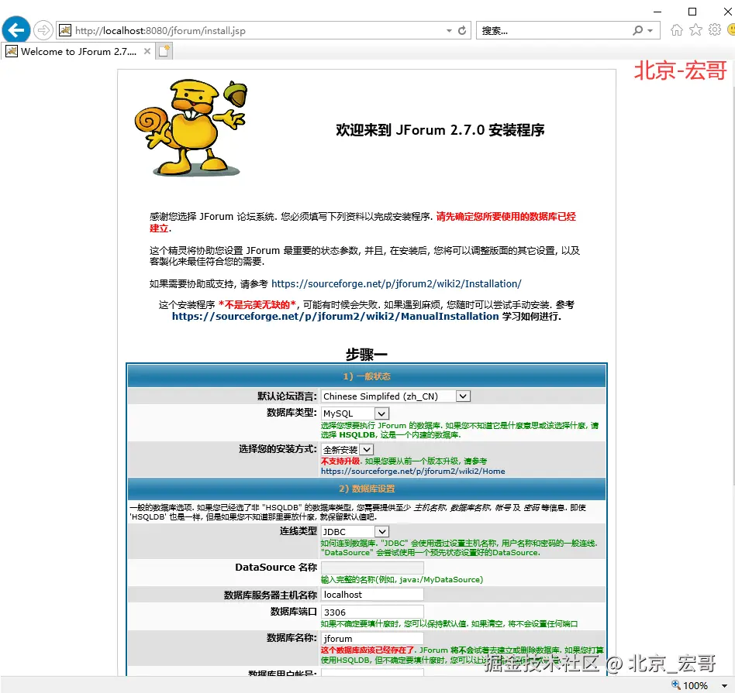This screenshot has width=735, height=693.
Task: Open browser Tools gear icon
Action: 715,30
